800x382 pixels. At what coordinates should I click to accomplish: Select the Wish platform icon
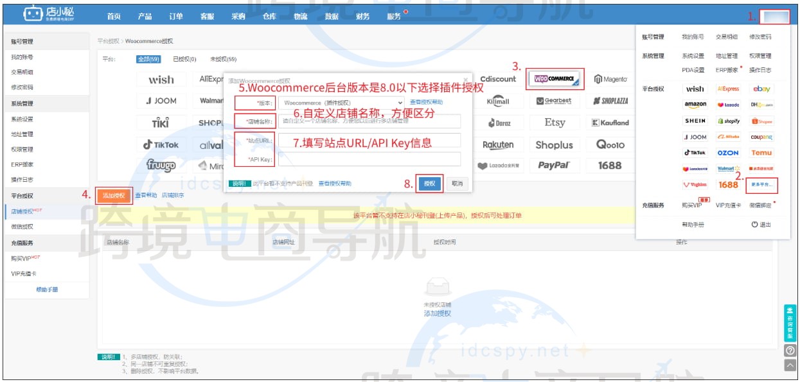pos(695,89)
